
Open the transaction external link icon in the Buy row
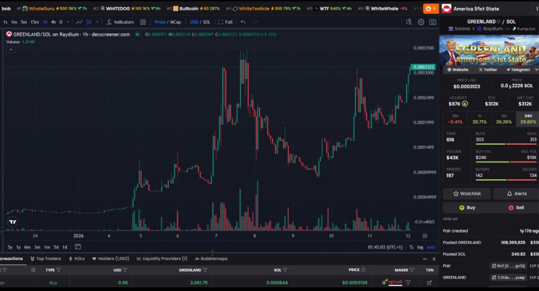tap(429, 283)
